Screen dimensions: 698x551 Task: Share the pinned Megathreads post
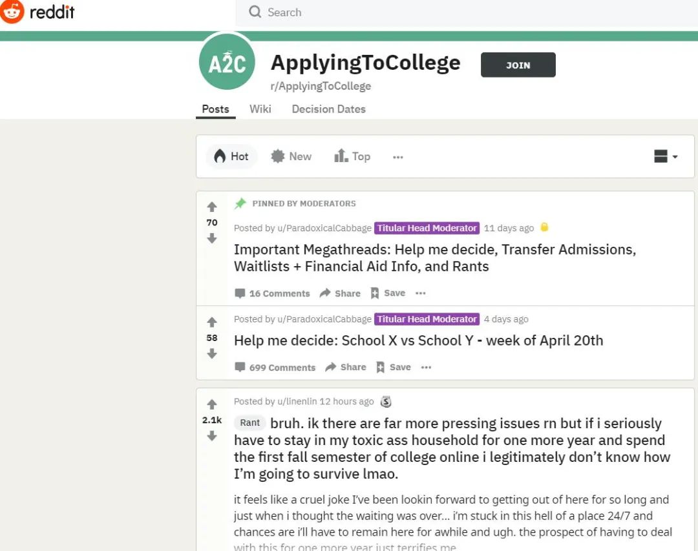click(x=340, y=293)
